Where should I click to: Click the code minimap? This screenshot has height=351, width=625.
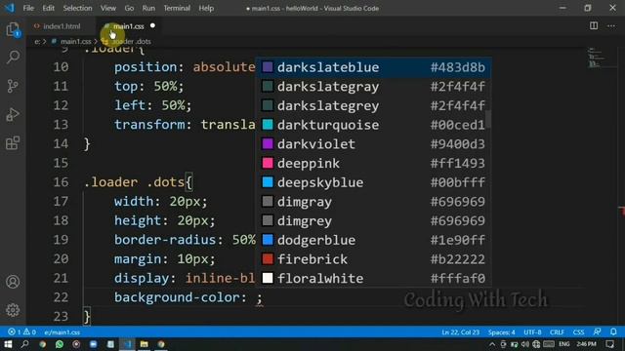596,58
